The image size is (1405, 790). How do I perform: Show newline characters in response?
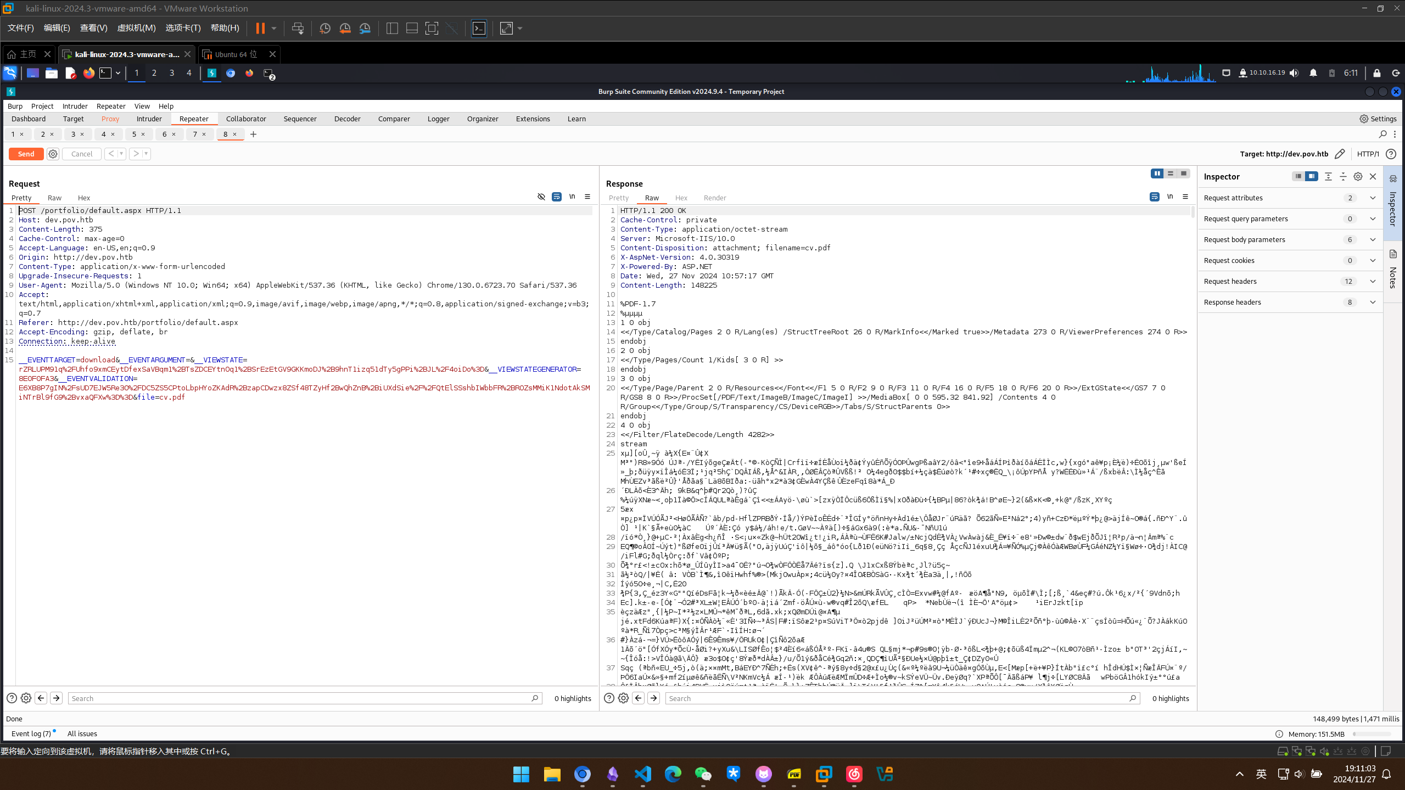coord(1170,197)
